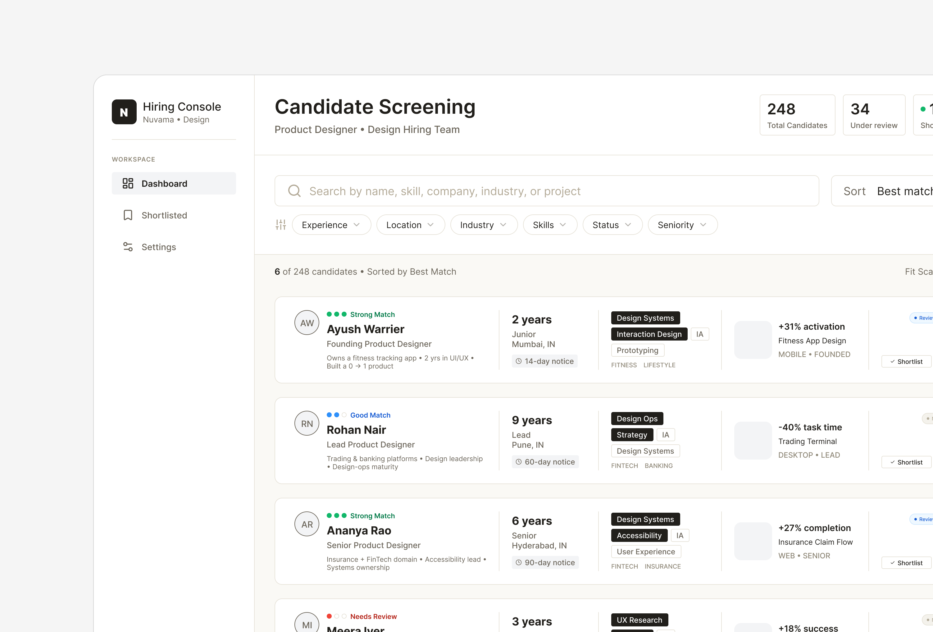The image size is (933, 632).
Task: Click the Interaction Design skill tag
Action: point(649,334)
